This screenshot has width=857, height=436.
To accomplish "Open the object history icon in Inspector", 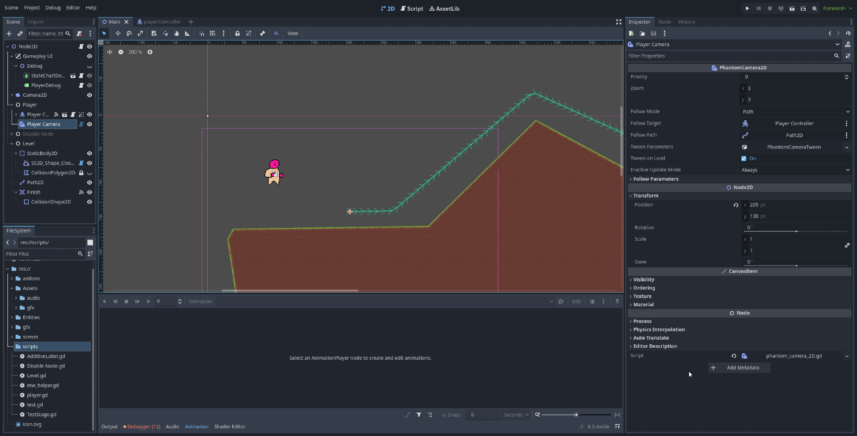I will pyautogui.click(x=848, y=33).
